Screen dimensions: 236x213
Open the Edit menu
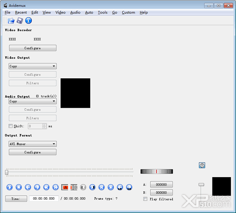pos(35,13)
